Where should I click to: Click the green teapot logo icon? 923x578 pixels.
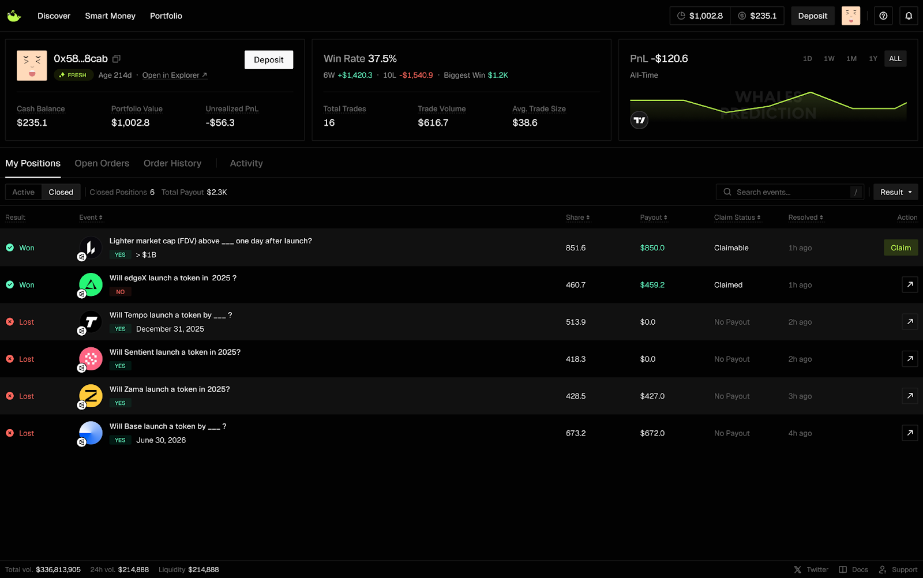[14, 16]
